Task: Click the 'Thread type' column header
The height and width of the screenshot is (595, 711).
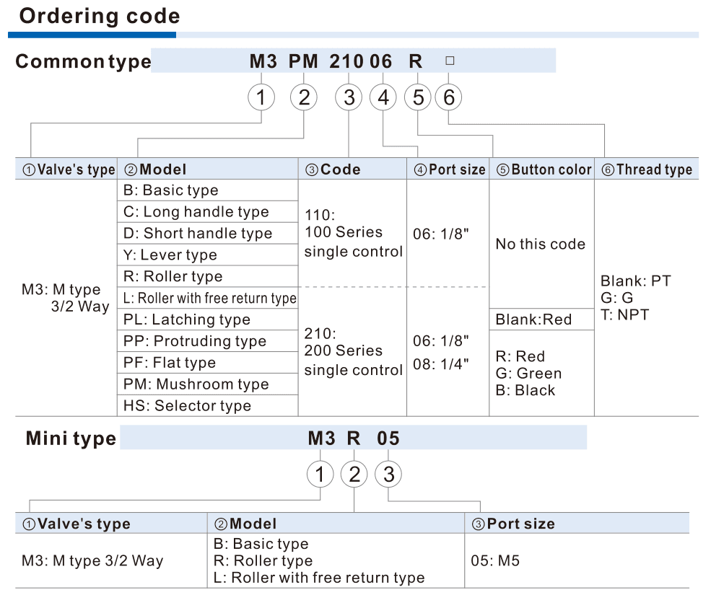Action: click(x=647, y=169)
